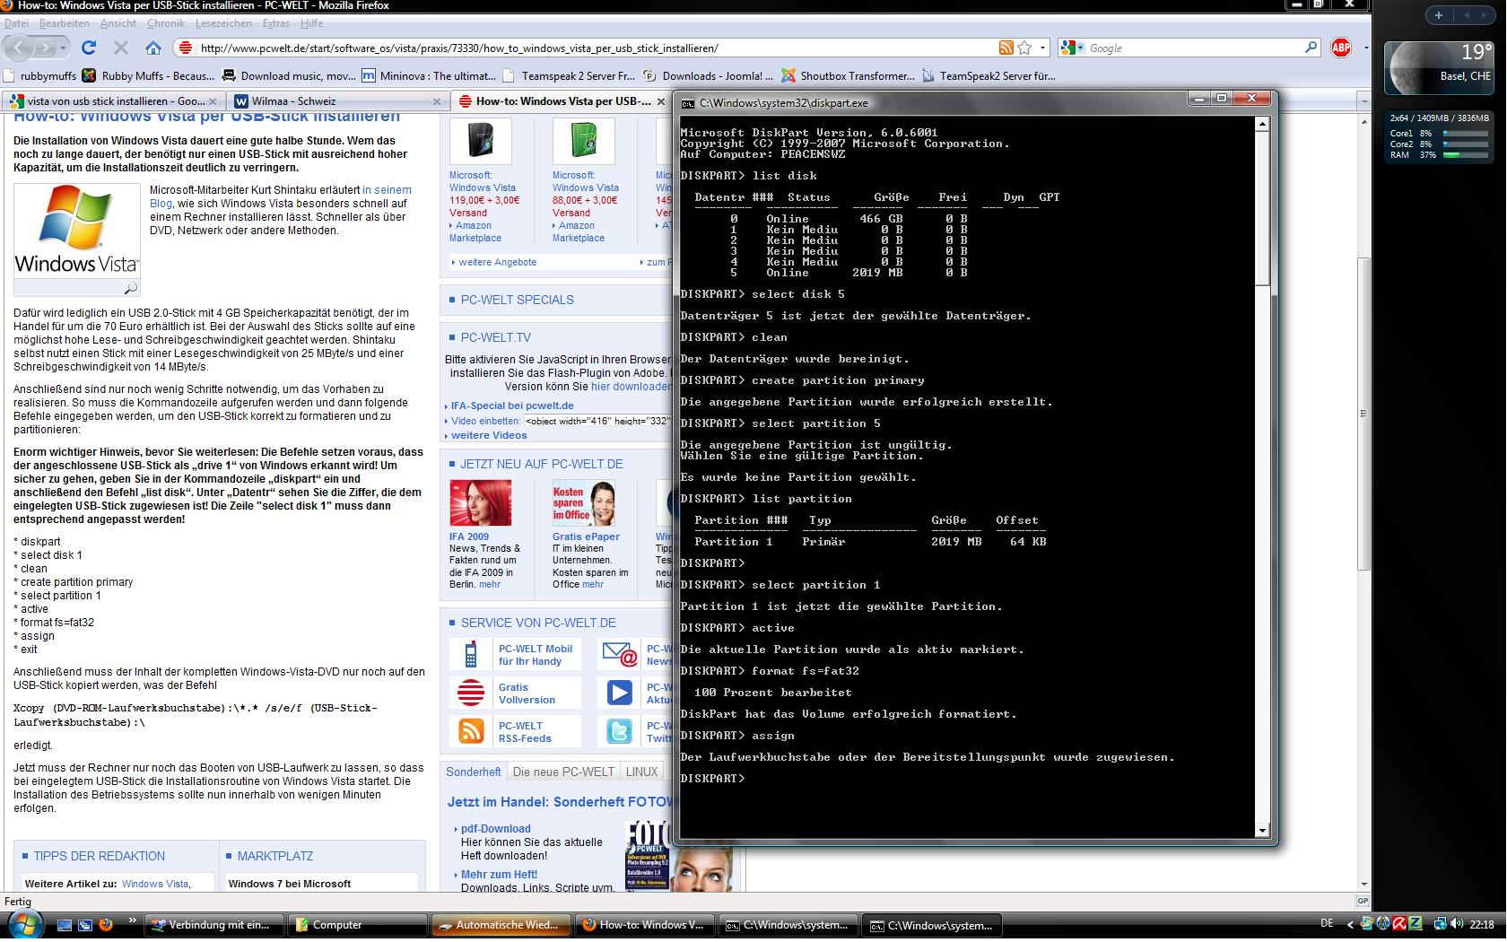Add a gadget with sidebar plus button
Screen dimensions: 1507x942
pyautogui.click(x=1438, y=15)
